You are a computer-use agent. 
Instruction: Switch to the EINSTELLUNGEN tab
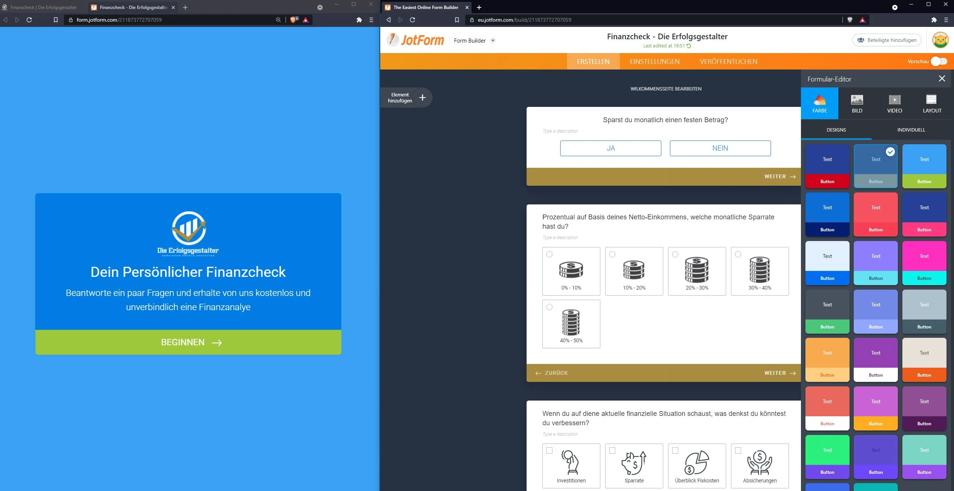(655, 61)
